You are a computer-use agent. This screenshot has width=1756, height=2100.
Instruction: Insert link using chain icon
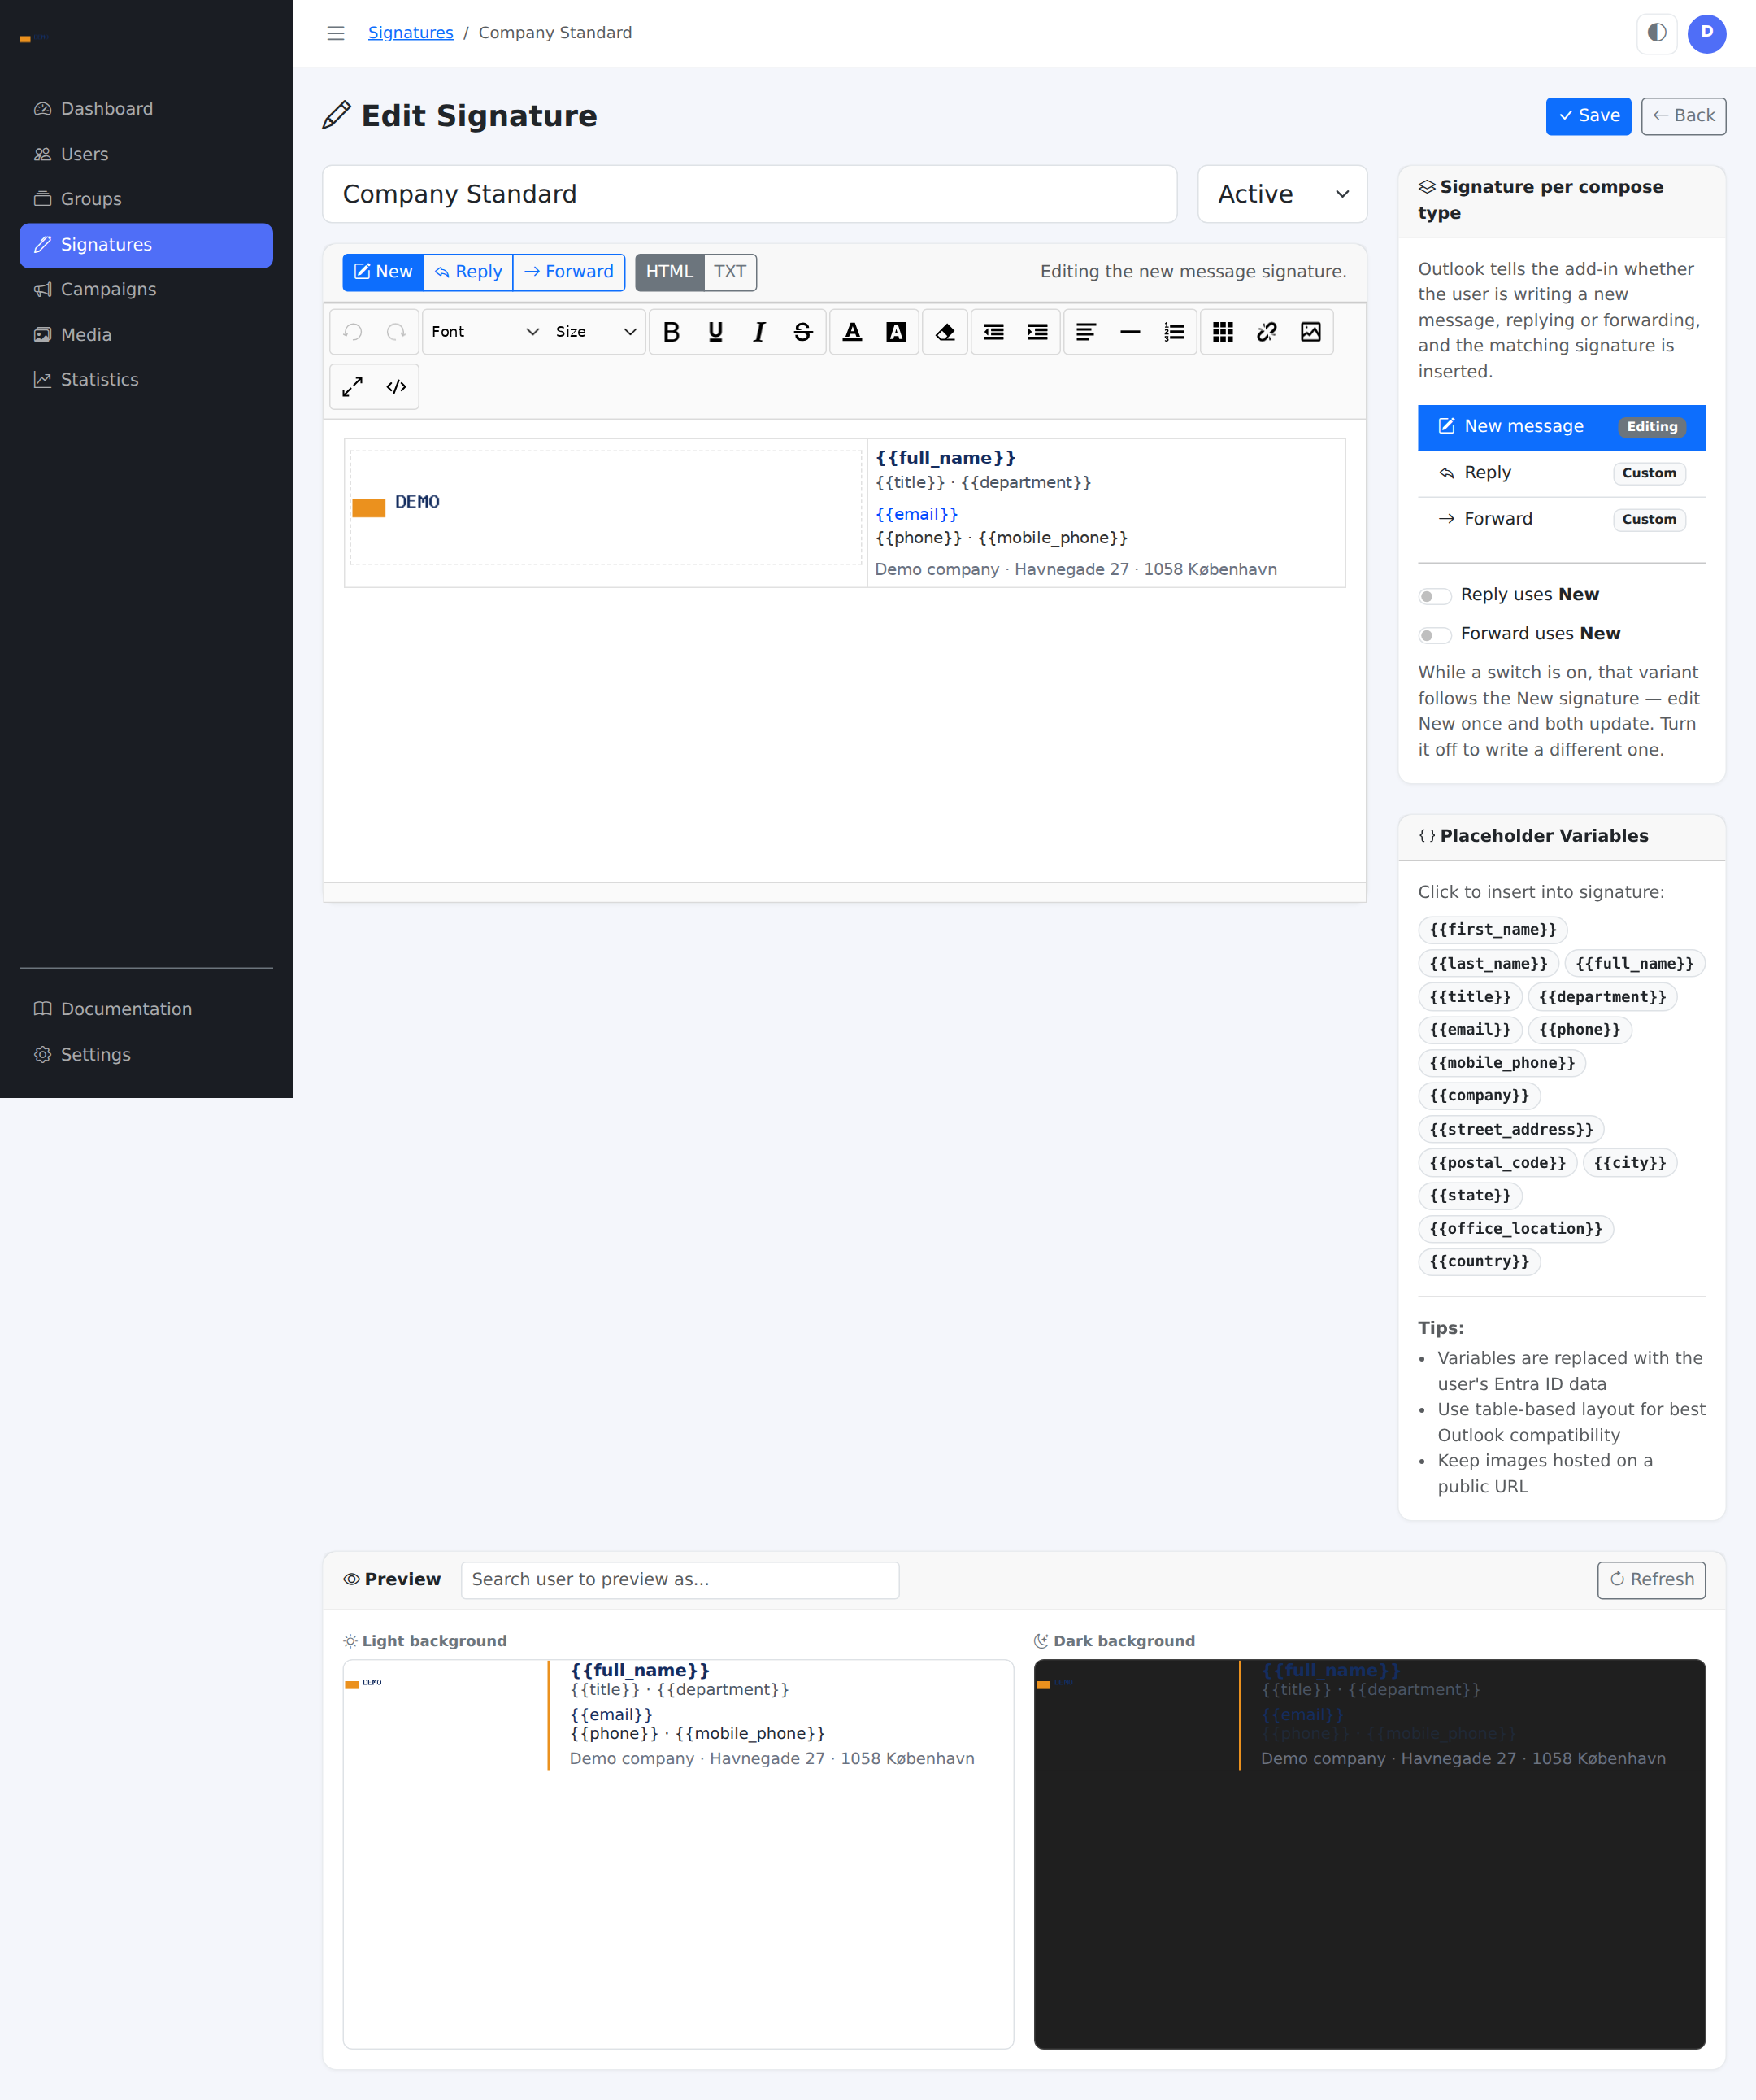tap(1267, 332)
